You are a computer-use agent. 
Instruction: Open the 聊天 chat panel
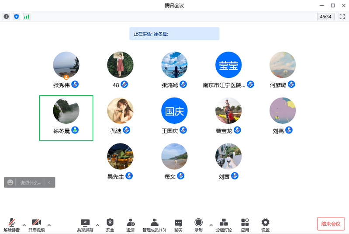[178, 225]
